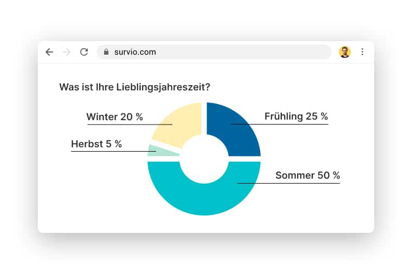Click the white donut chart center
Image resolution: width=412 pixels, height=274 pixels.
click(204, 159)
